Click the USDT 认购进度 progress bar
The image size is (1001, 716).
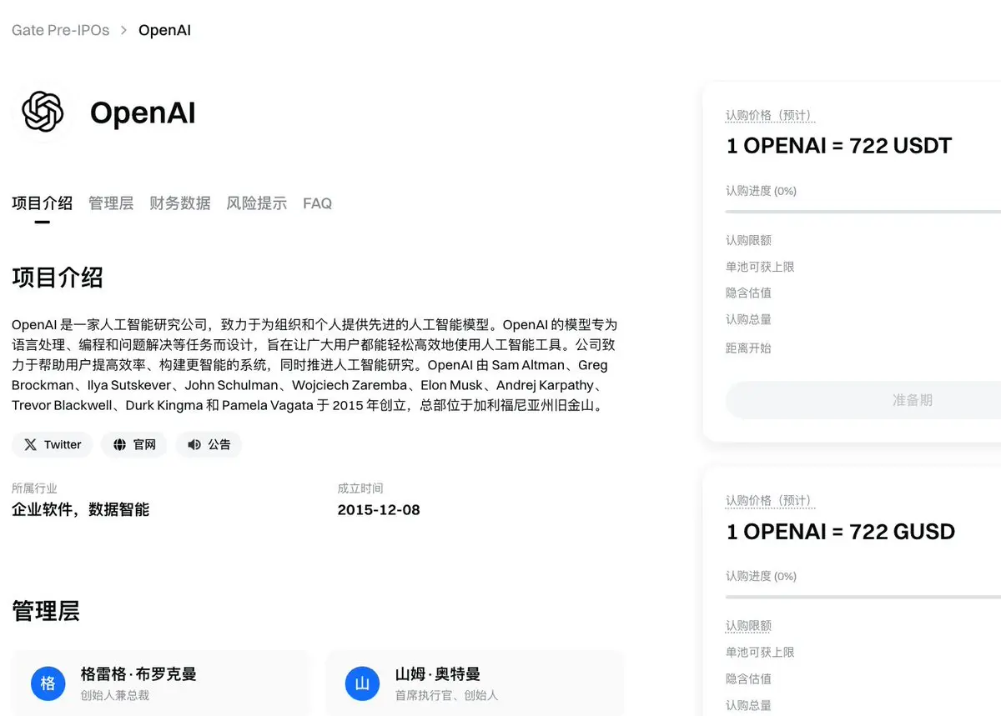863,212
